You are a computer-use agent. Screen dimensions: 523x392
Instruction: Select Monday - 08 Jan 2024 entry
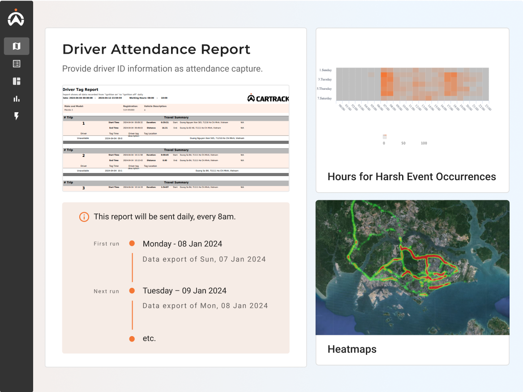[x=182, y=244]
